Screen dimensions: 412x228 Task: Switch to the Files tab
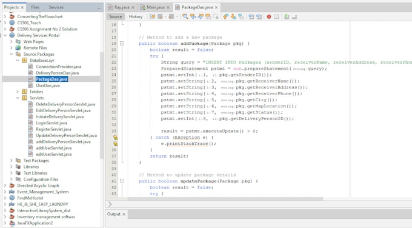(35, 7)
